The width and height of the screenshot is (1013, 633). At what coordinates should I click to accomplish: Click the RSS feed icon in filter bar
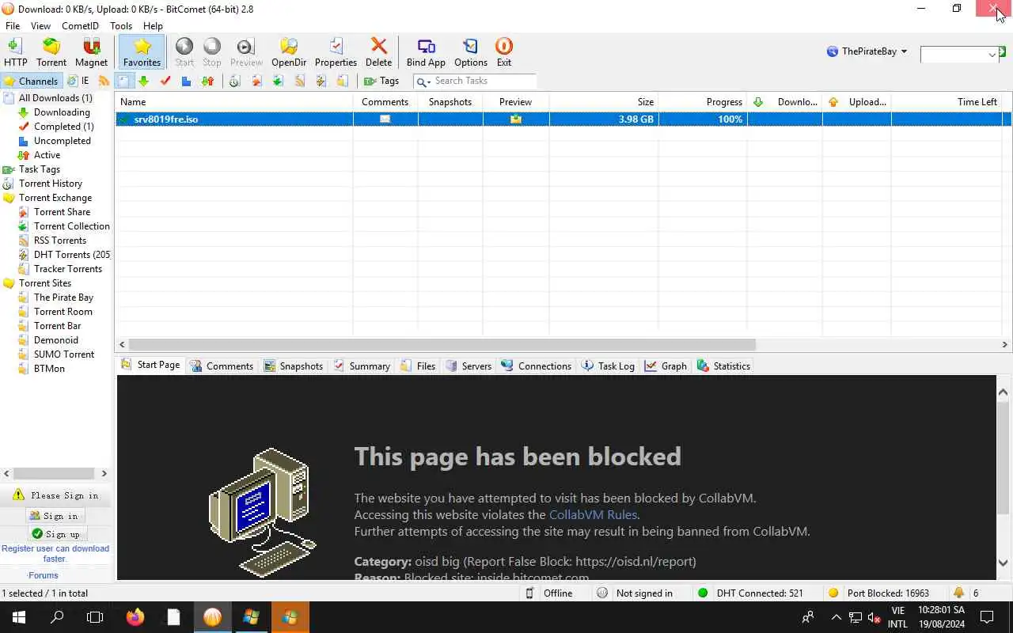104,81
